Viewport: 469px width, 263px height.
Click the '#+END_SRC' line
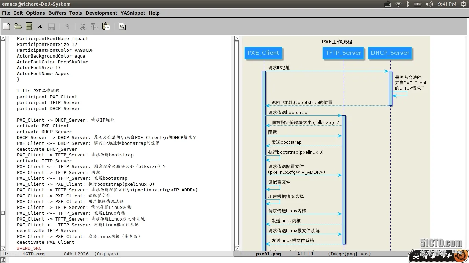29,248
